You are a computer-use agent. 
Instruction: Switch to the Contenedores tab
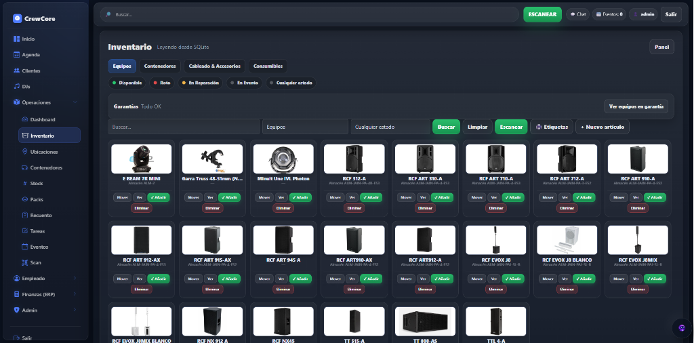[160, 66]
